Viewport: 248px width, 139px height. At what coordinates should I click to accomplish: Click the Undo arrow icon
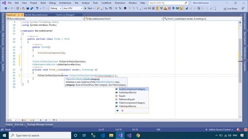coord(37,8)
